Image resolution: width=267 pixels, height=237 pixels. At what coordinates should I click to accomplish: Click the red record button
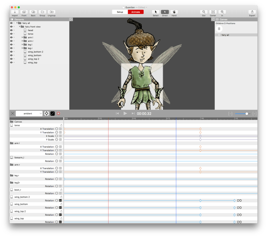(x=58, y=114)
